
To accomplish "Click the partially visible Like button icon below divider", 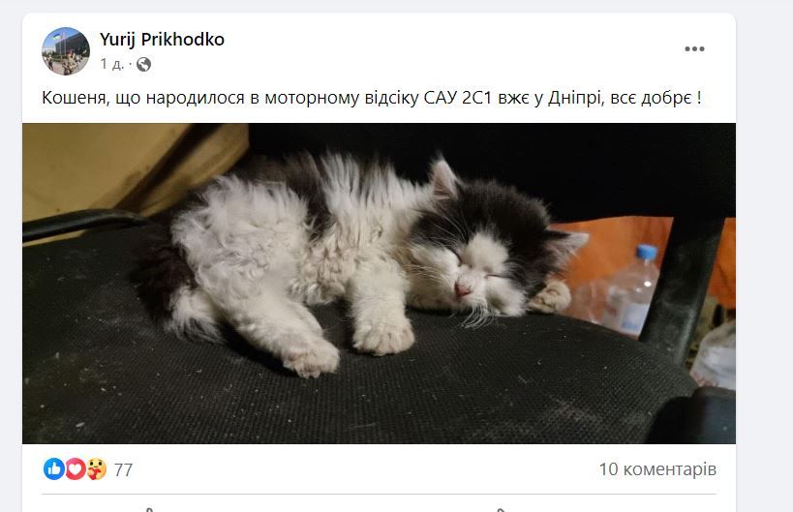I will [x=149, y=509].
